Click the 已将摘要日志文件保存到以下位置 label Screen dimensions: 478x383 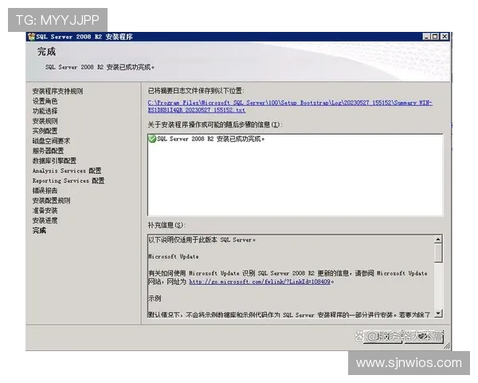(x=196, y=91)
